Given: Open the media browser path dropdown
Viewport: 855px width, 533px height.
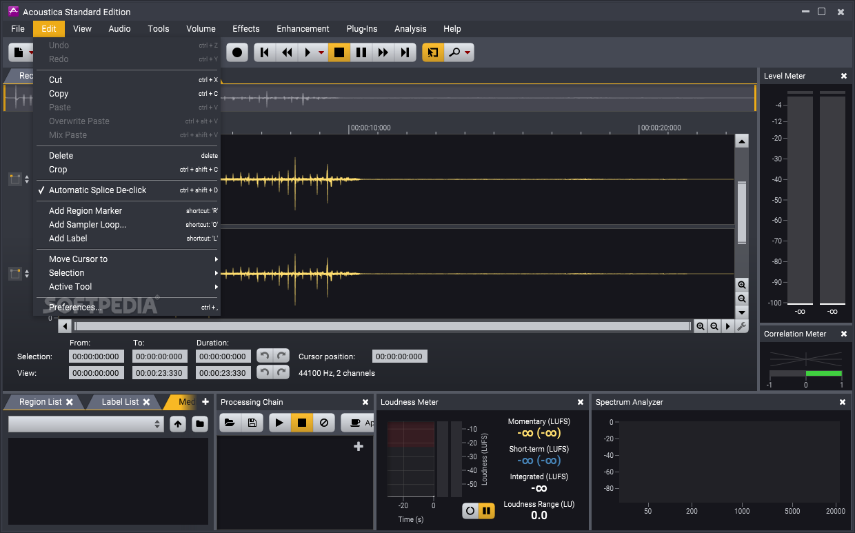Looking at the screenshot, I should pyautogui.click(x=86, y=424).
